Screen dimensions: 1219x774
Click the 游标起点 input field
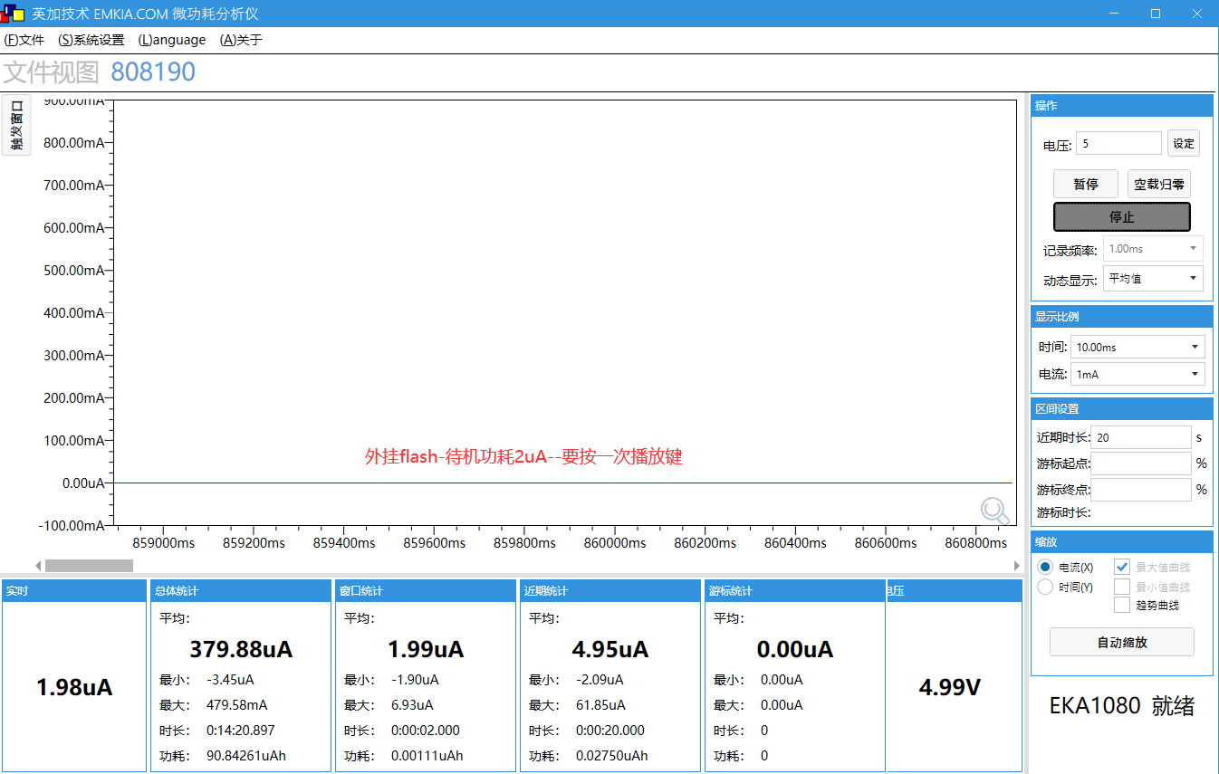[1141, 463]
